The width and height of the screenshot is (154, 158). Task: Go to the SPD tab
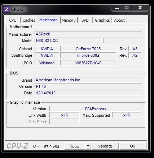tap(85, 20)
